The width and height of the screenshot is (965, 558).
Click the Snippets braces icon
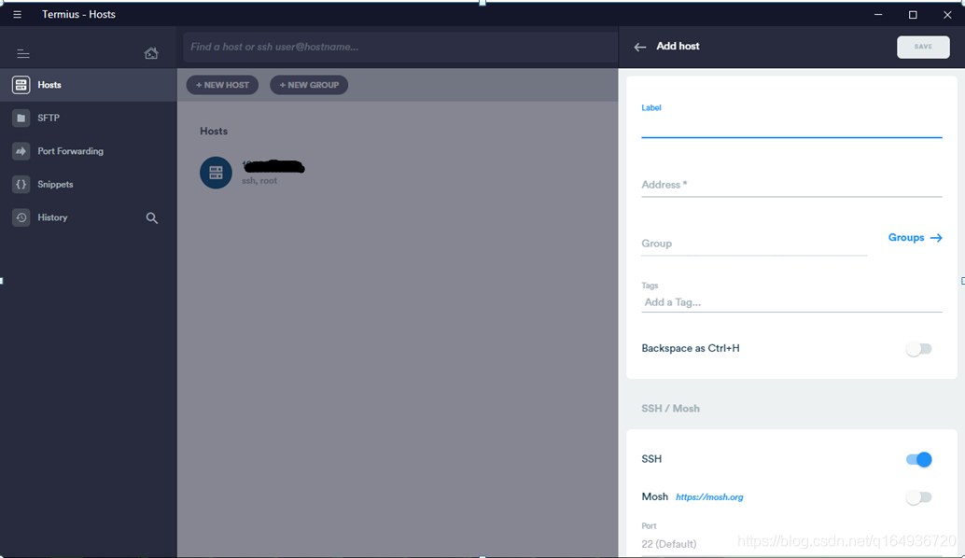coord(21,184)
